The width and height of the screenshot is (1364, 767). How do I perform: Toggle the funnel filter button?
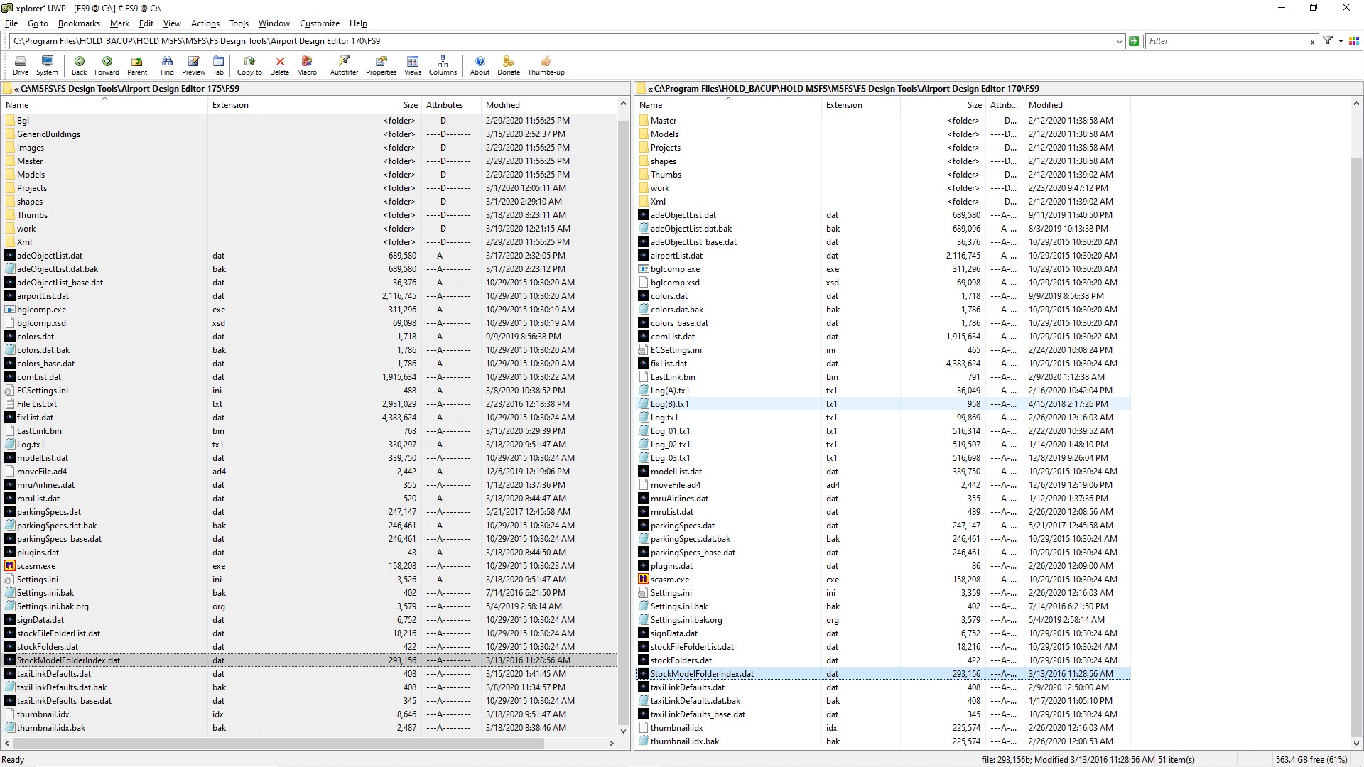[1328, 41]
